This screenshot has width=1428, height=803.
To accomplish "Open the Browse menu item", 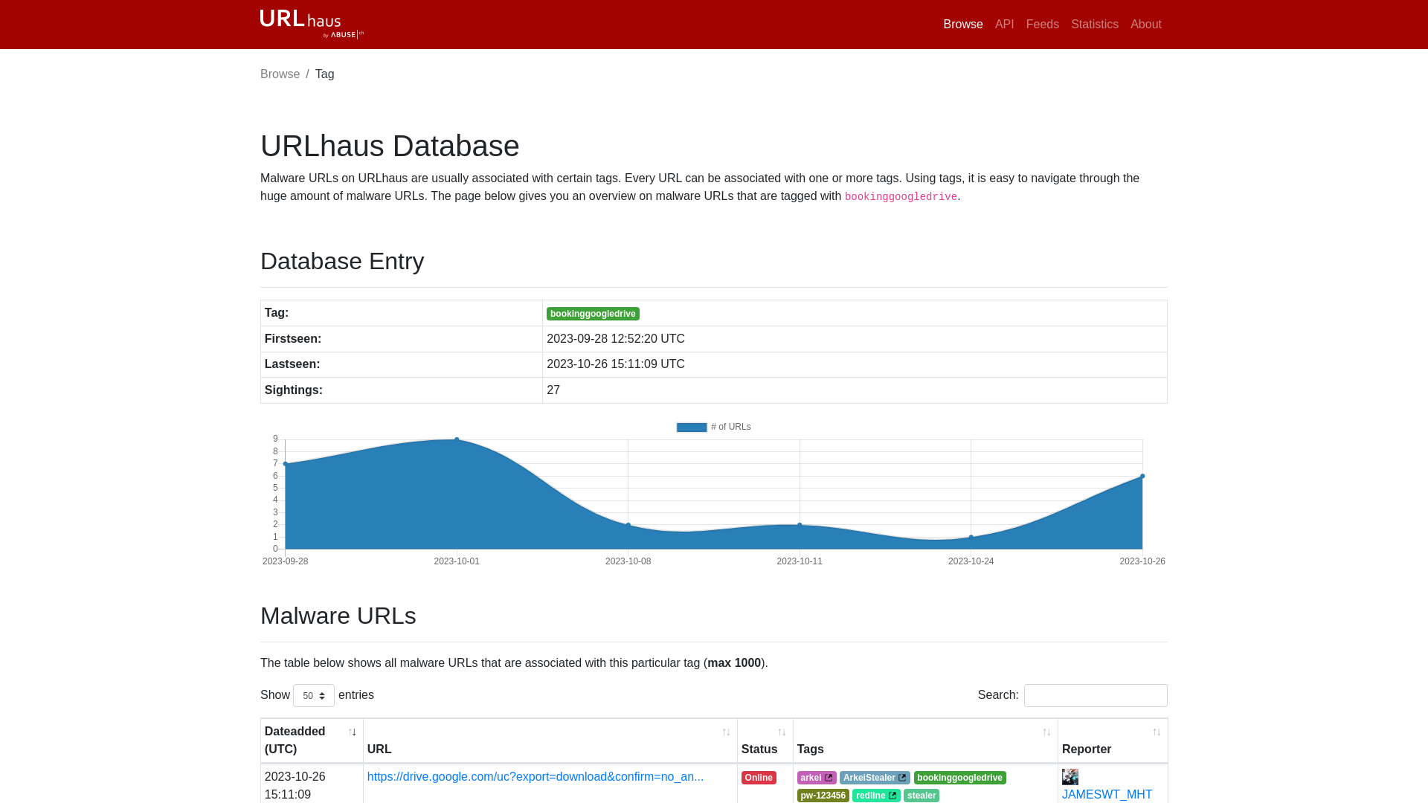I will pyautogui.click(x=962, y=25).
